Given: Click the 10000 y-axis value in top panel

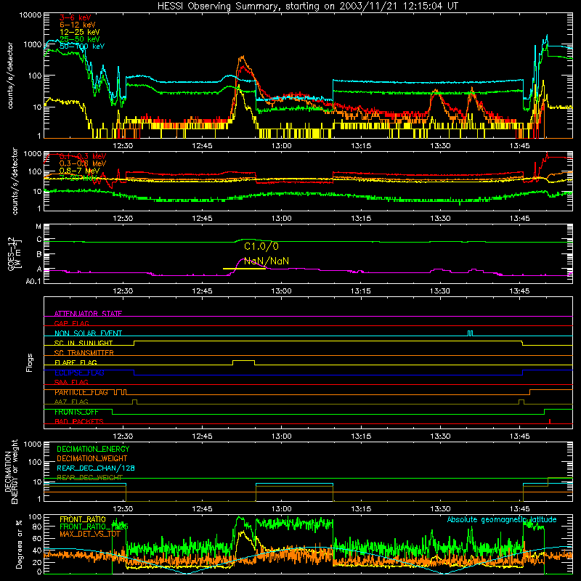Looking at the screenshot, I should pos(31,15).
